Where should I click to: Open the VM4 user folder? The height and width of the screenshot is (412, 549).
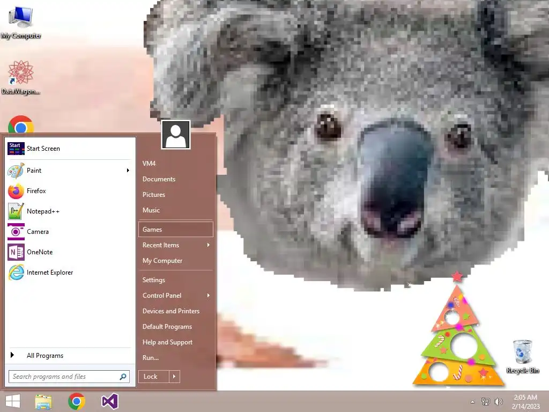pyautogui.click(x=149, y=164)
